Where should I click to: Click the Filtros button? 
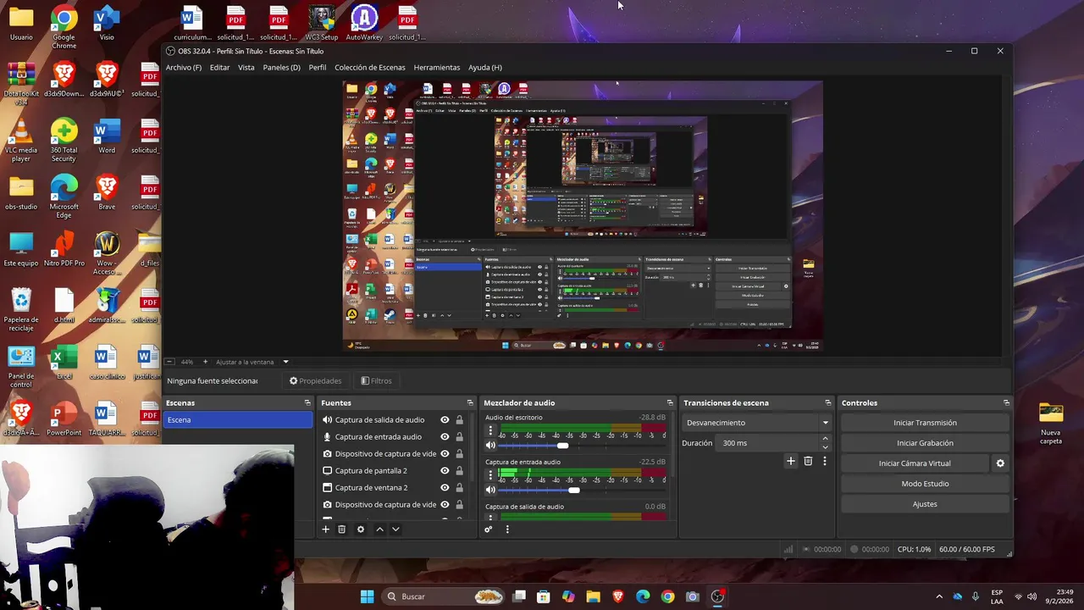(376, 381)
